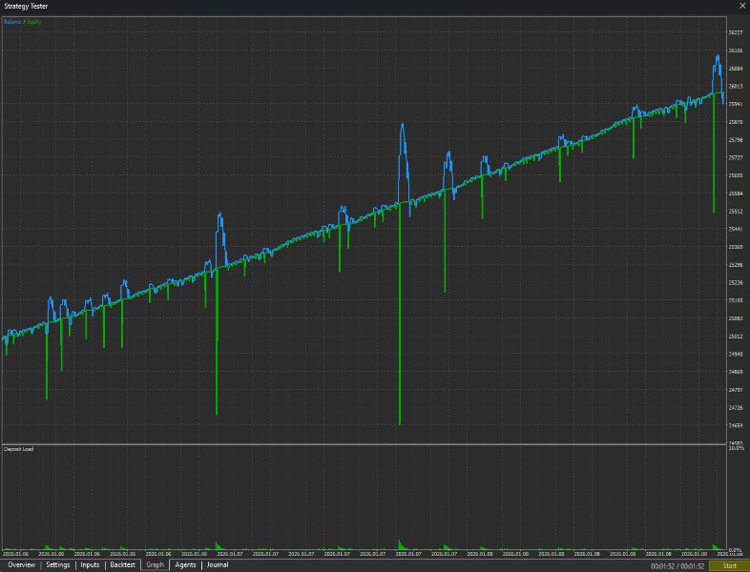Click the 24869 axis value
Screen dimensions: 750x572
(x=736, y=372)
